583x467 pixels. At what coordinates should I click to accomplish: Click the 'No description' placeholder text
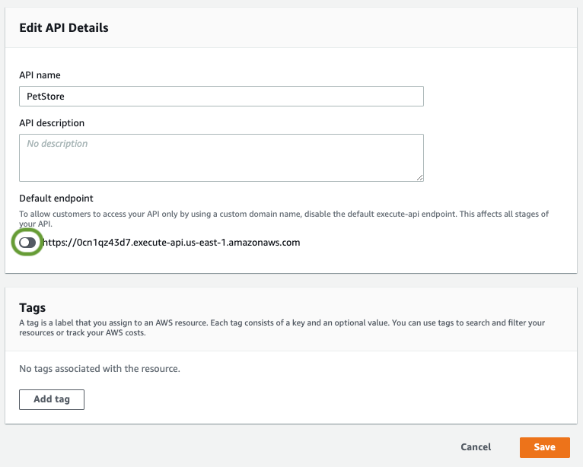[57, 144]
